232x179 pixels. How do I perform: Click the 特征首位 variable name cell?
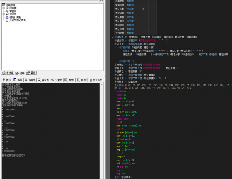point(120,21)
